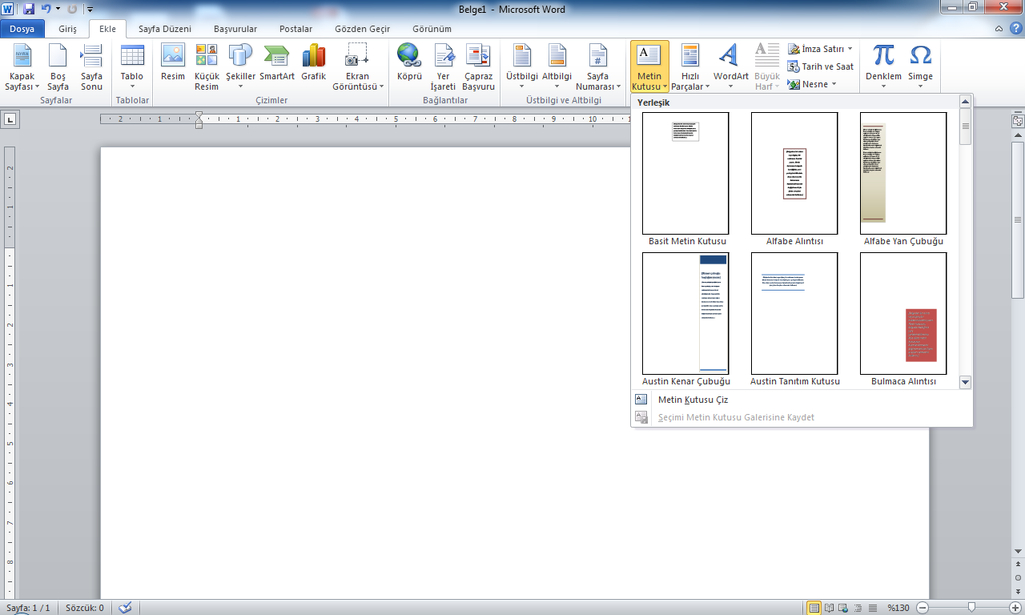Image resolution: width=1025 pixels, height=615 pixels.
Task: Open the Başvurular tab
Action: pyautogui.click(x=235, y=29)
